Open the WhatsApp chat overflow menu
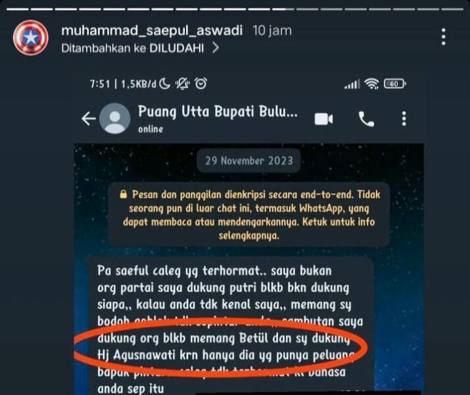The image size is (470, 395). click(404, 118)
